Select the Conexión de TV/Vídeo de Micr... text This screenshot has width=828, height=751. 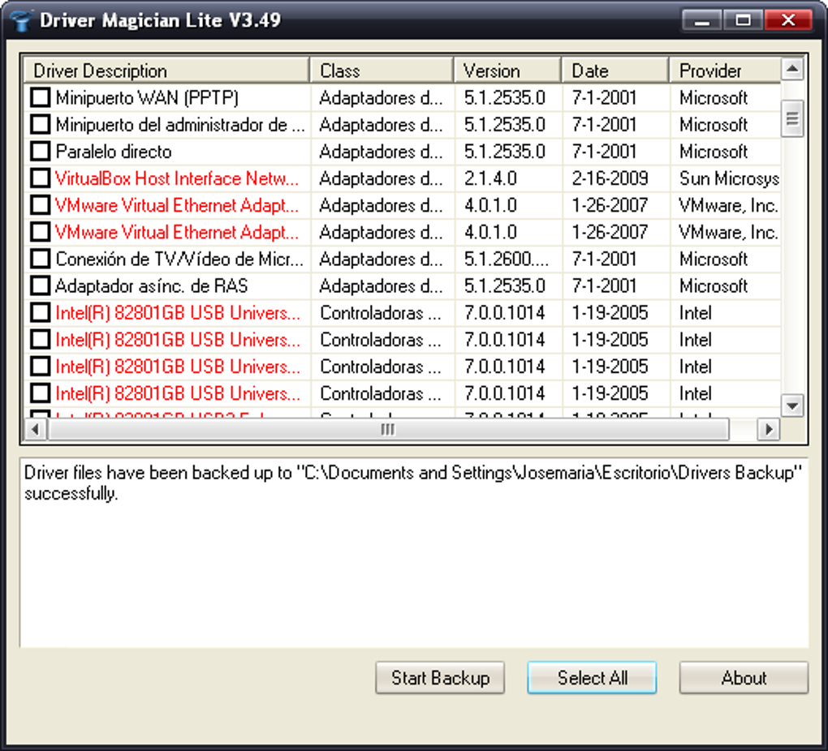click(x=179, y=260)
